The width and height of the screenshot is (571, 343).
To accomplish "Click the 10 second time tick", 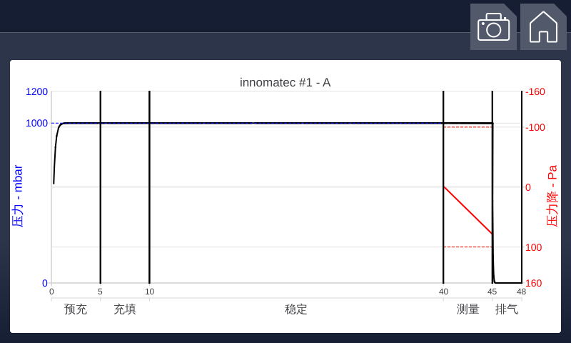I will (x=150, y=292).
